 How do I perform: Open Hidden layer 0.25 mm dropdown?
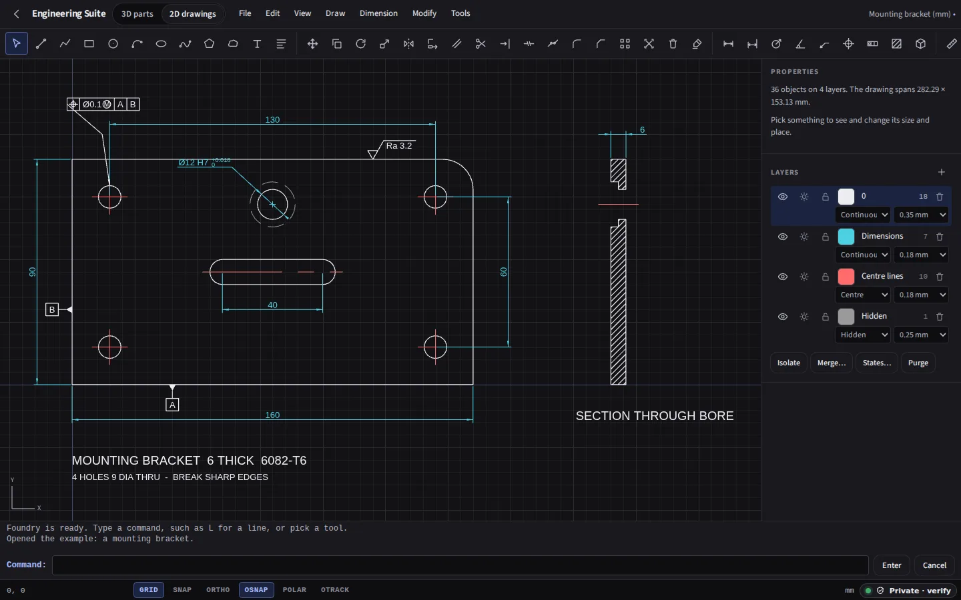coord(922,335)
